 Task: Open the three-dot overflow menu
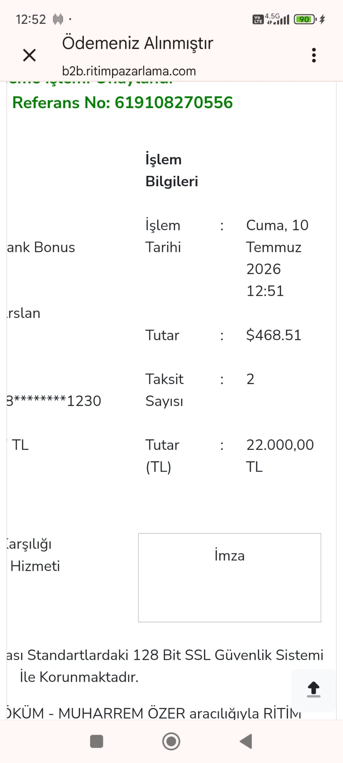click(x=314, y=55)
